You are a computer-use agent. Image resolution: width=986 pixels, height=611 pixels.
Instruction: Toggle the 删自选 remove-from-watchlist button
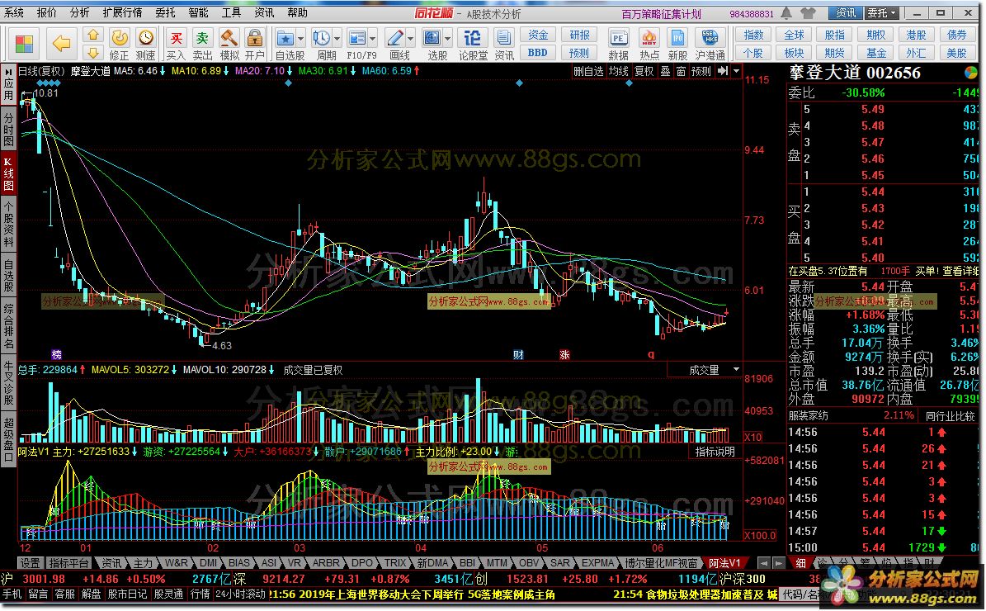[x=588, y=72]
